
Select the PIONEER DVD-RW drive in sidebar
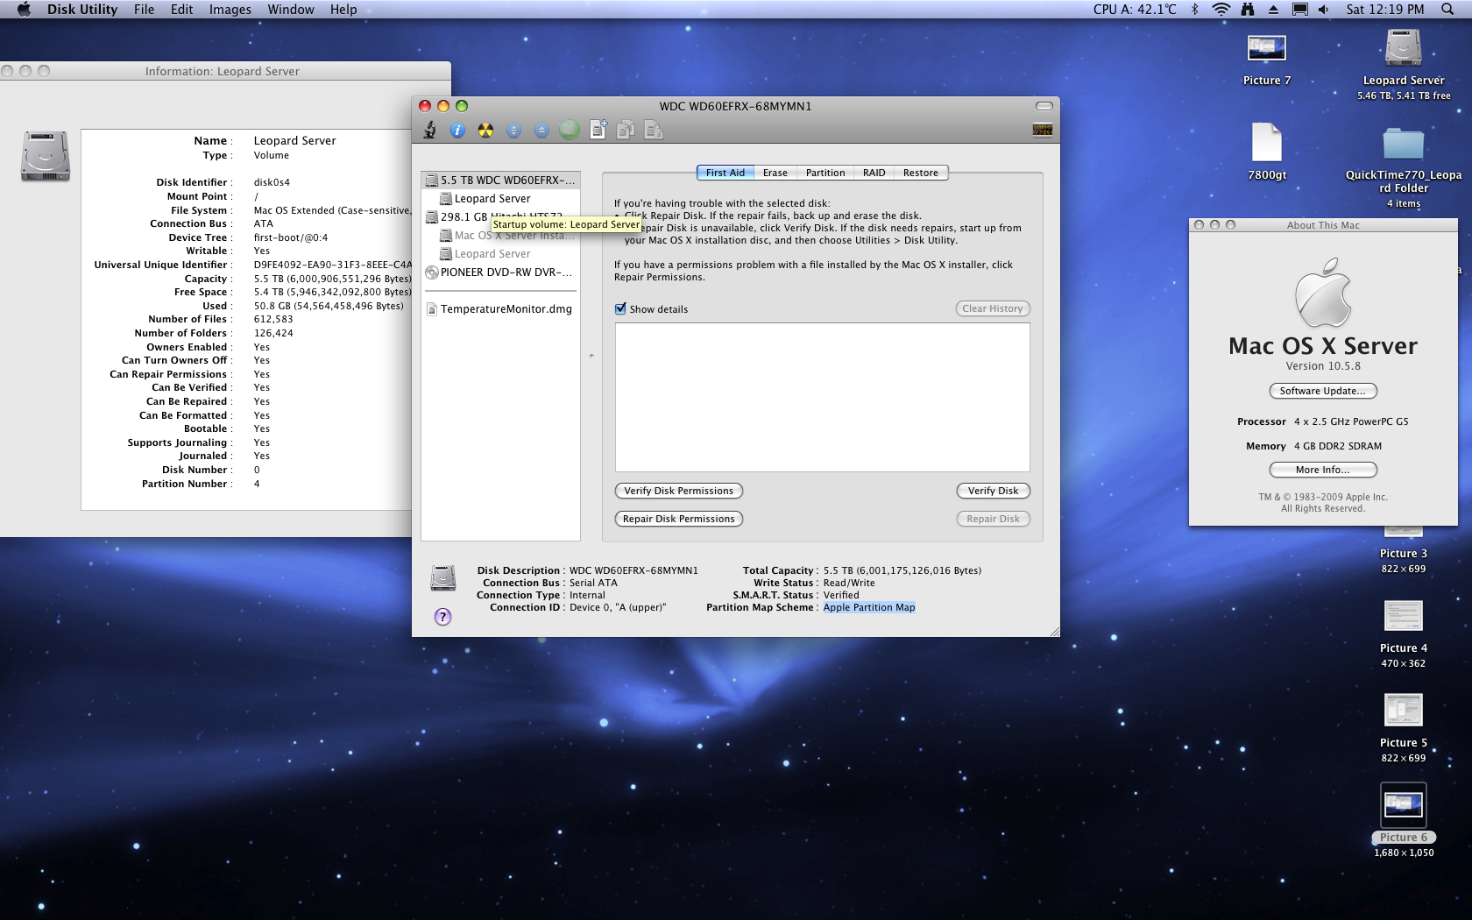[500, 272]
